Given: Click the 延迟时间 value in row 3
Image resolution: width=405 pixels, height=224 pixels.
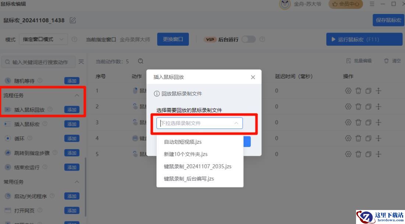Looking at the screenshot, I should point(277,122).
